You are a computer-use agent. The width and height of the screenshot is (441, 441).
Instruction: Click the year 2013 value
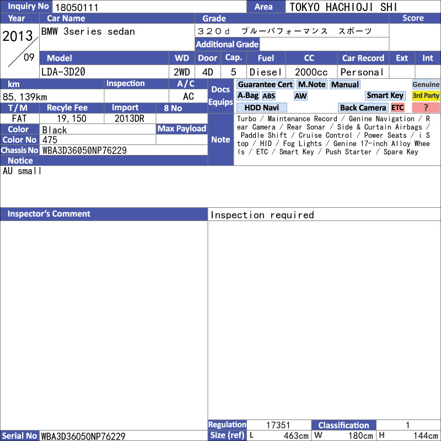[x=18, y=36]
